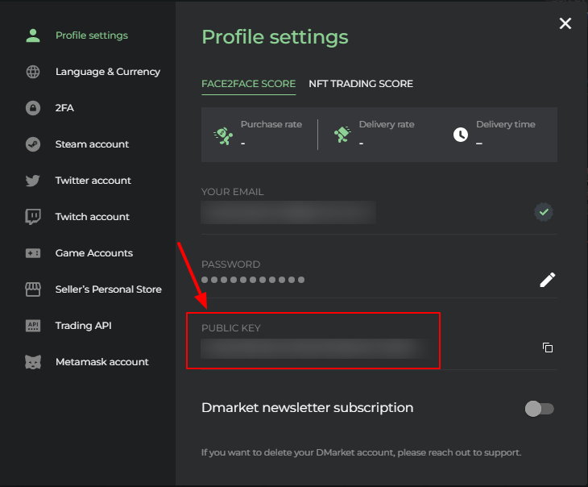Screen dimensions: 588x487
Task: Copy the public key with copy icon
Action: [548, 348]
